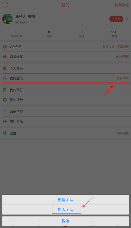Tap the 我的预订 note icon
Image resolution: width=131 pixels, height=228 pixels.
click(5, 90)
